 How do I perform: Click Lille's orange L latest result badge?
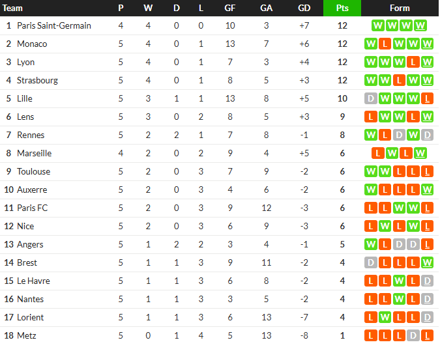(x=427, y=99)
